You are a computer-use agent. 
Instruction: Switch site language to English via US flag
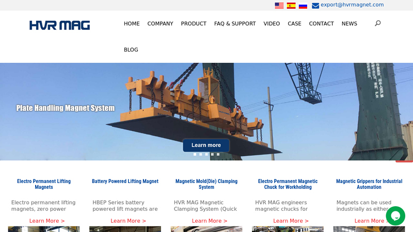tap(279, 6)
